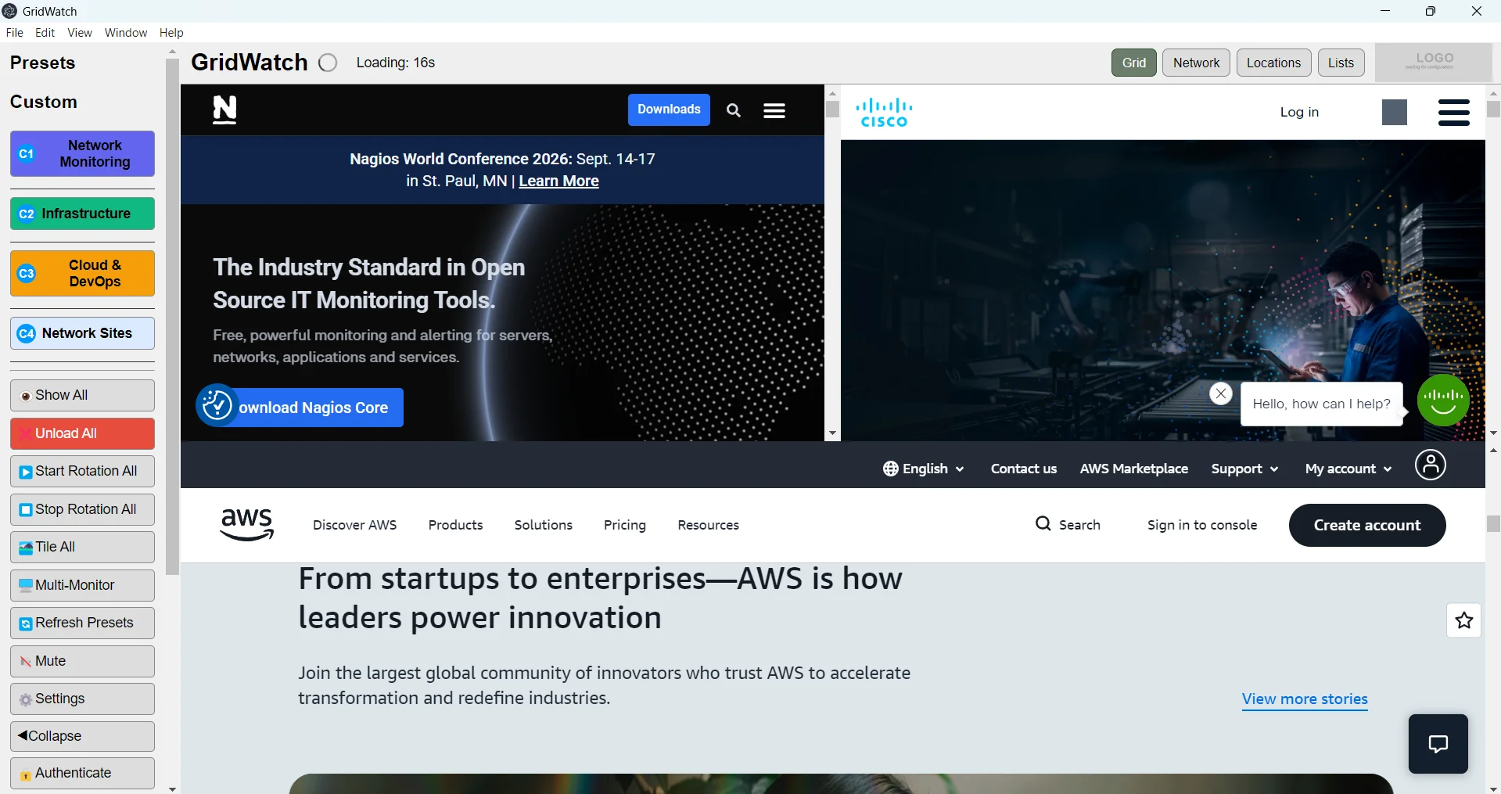Click the star bookmark icon on AWS panel
Viewport: 1501px width, 794px height.
1463,620
